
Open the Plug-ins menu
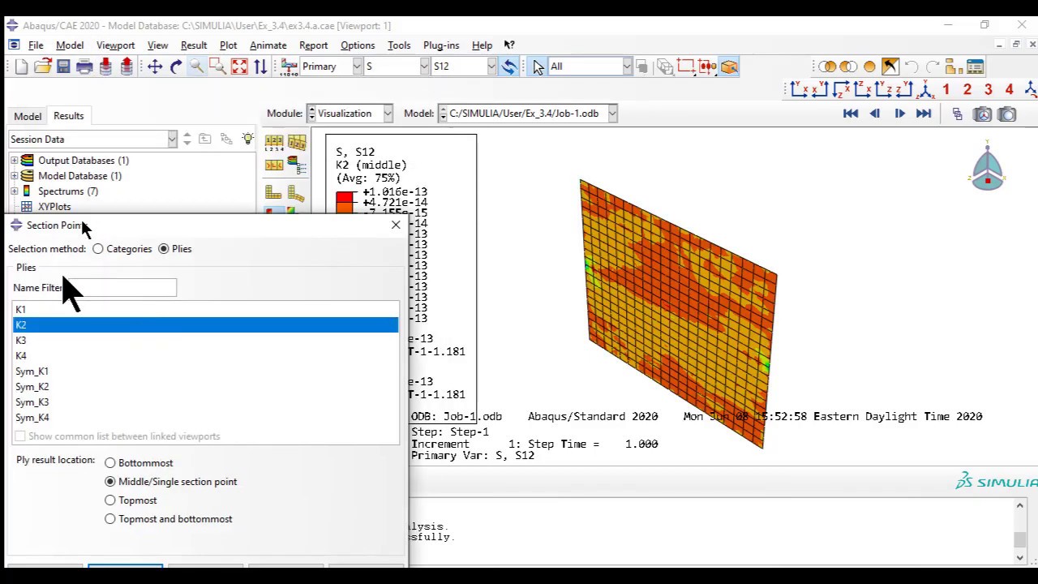[441, 45]
